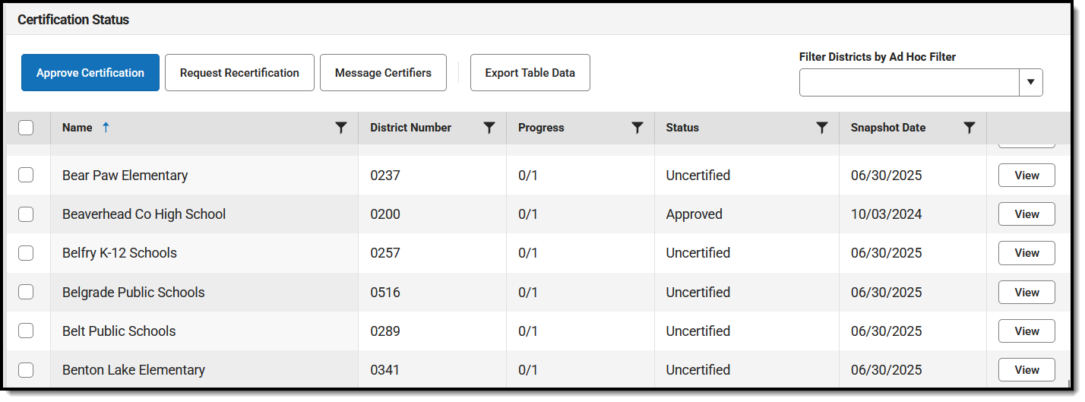Open the Progress column filter icon
This screenshot has width=1085, height=402.
[637, 128]
